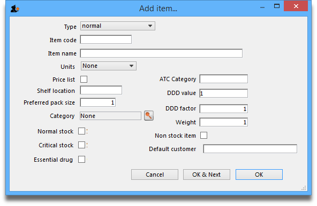Click into the Item name field
Image resolution: width=317 pixels, height=206 pixels.
pos(161,53)
